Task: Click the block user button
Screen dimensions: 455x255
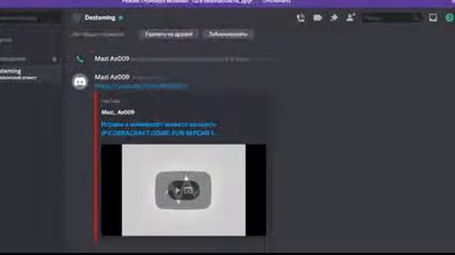Action: tap(228, 35)
